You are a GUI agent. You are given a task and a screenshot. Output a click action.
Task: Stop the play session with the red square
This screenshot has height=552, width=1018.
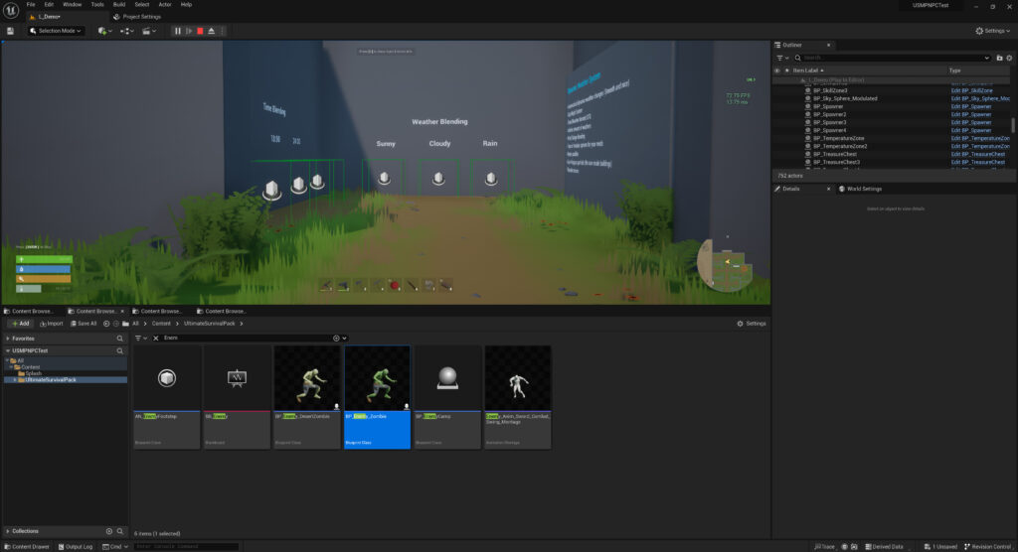pyautogui.click(x=200, y=31)
